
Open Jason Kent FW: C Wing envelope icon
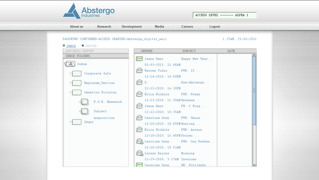pyautogui.click(x=140, y=106)
